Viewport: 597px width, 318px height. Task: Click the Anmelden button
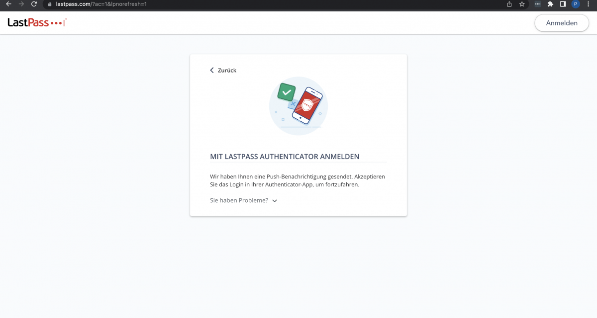[x=561, y=23]
